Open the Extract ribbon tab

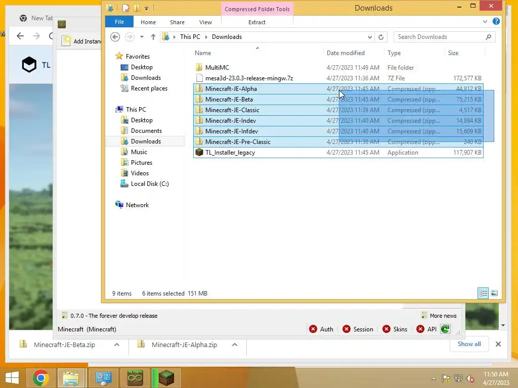point(256,22)
